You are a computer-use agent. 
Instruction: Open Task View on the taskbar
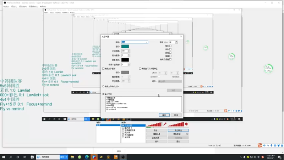24,157
